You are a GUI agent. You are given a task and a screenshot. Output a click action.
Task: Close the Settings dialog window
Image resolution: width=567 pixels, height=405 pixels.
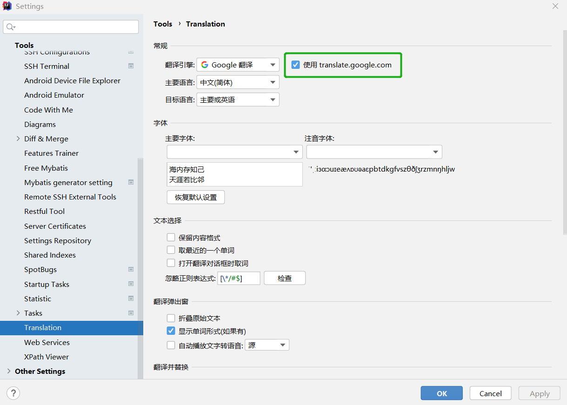click(555, 6)
